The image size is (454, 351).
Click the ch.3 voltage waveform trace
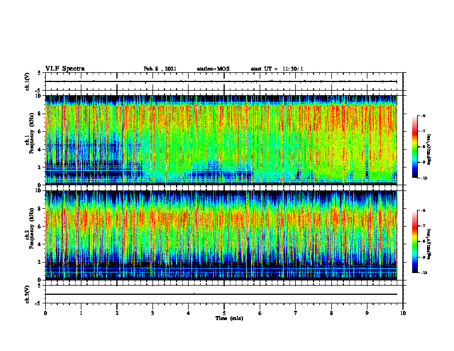(x=221, y=294)
